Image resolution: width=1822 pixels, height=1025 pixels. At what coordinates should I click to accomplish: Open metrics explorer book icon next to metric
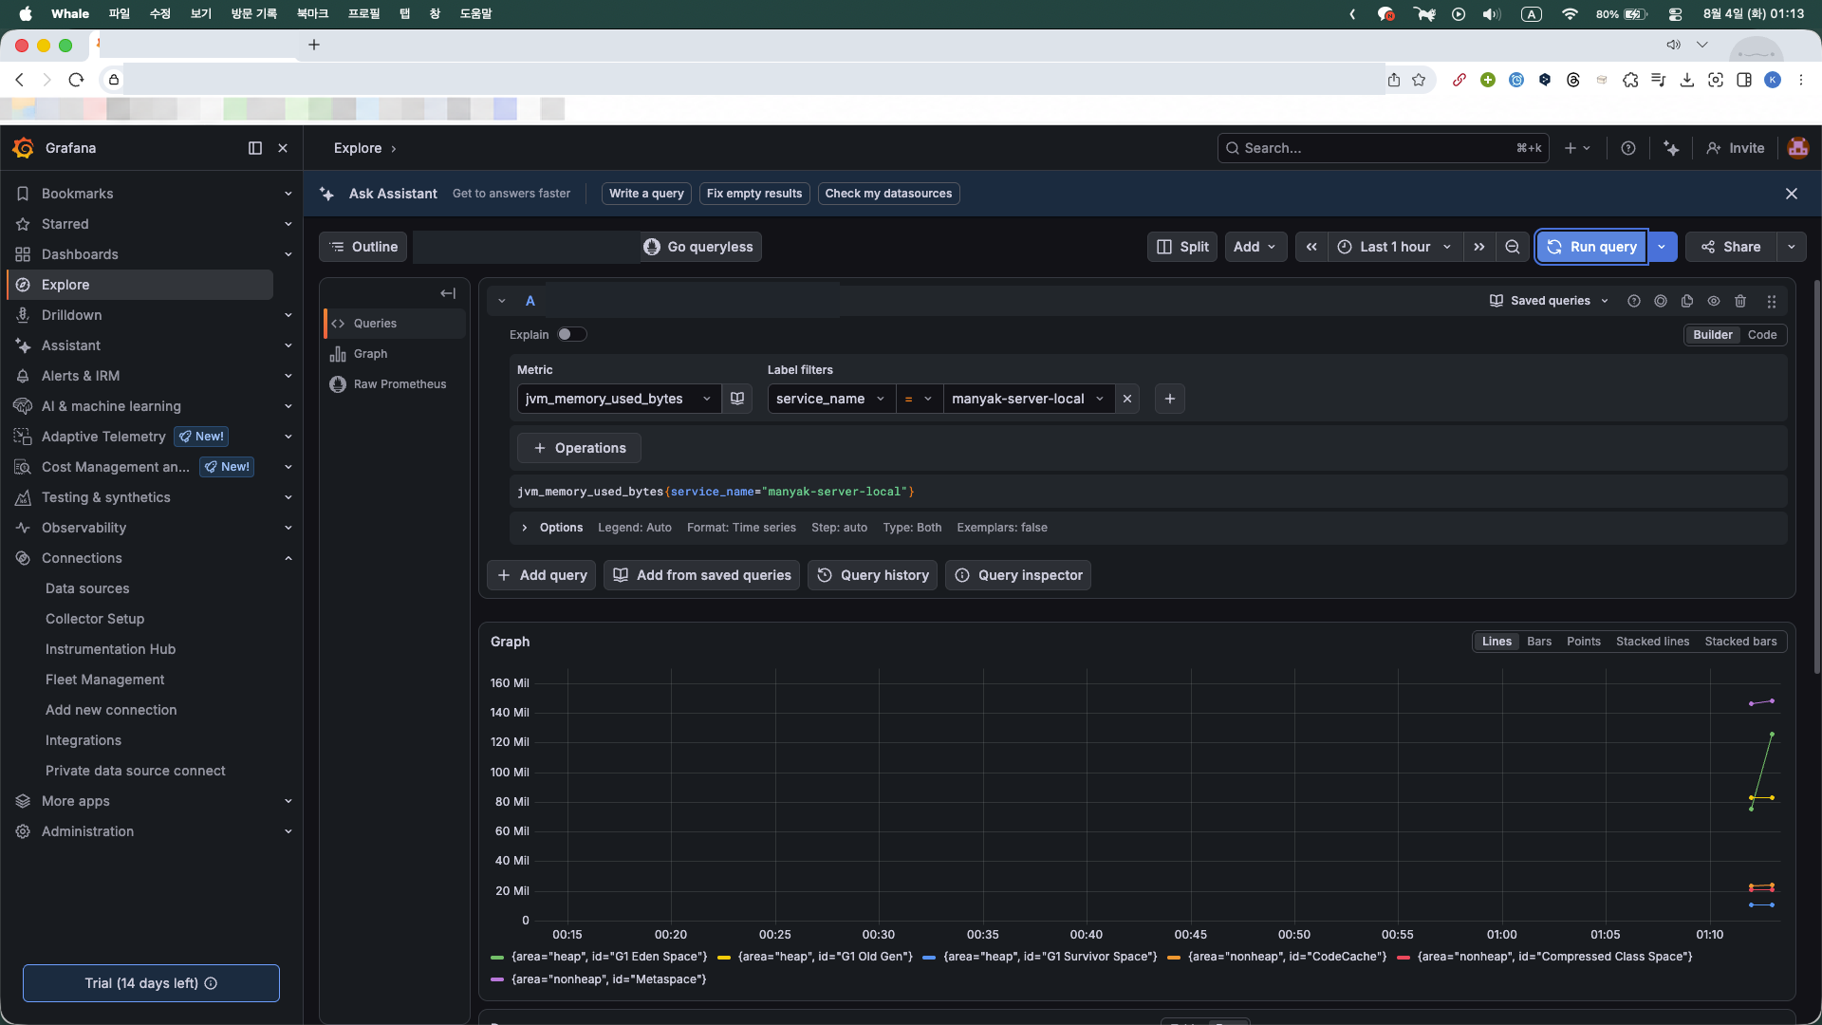[737, 399]
